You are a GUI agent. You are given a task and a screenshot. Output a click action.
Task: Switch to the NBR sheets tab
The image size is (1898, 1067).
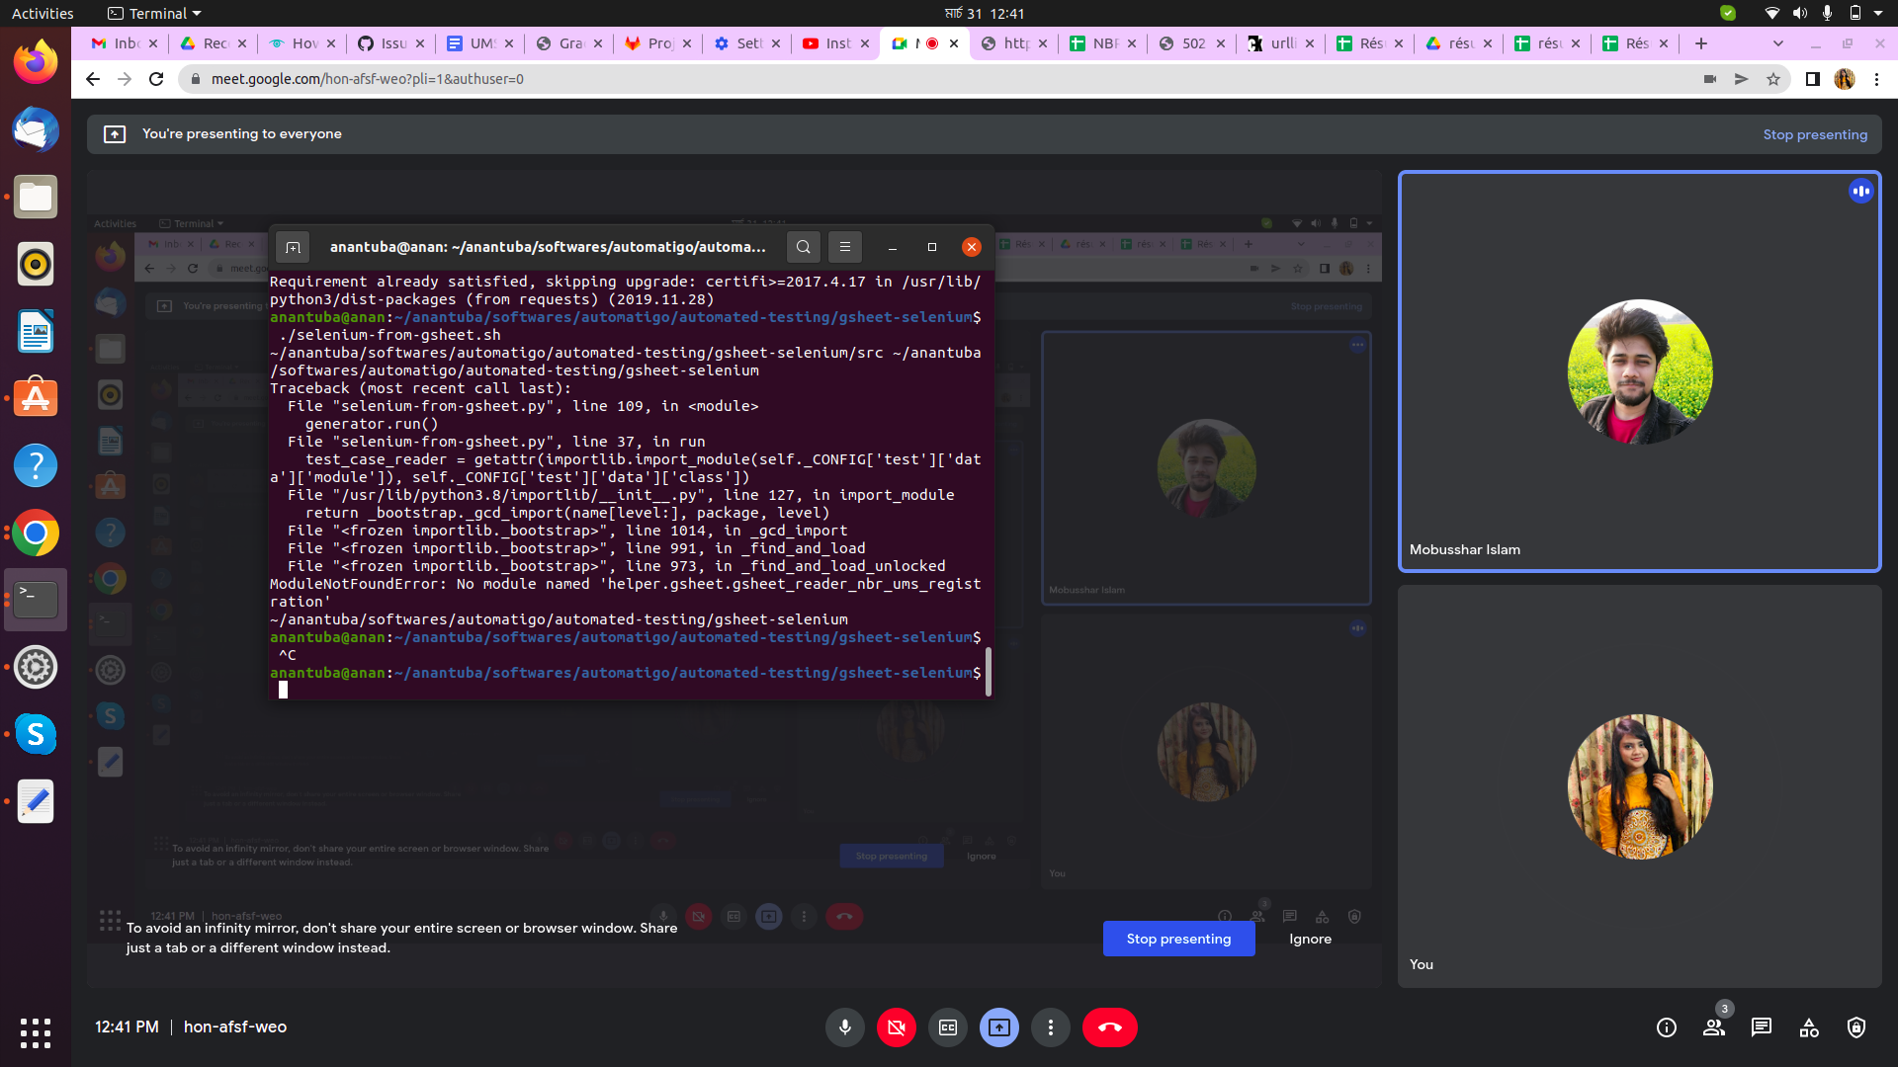(1103, 43)
